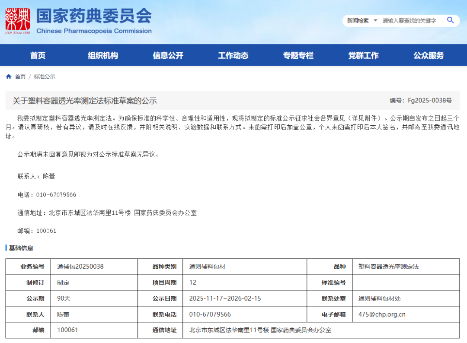The width and height of the screenshot is (467, 343).
Task: Click the 通则辅料包材处 department cell
Action: tap(406, 299)
